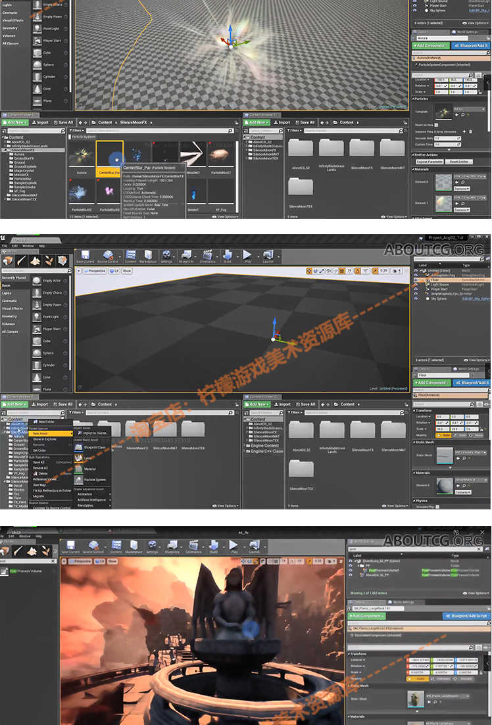Open Show dropdown in the middle editor viewport

(x=126, y=271)
